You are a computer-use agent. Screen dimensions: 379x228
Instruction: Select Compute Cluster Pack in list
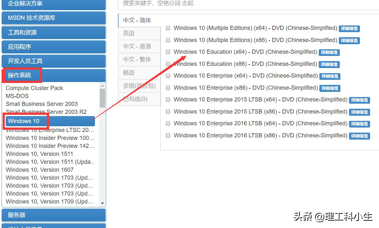coord(34,88)
